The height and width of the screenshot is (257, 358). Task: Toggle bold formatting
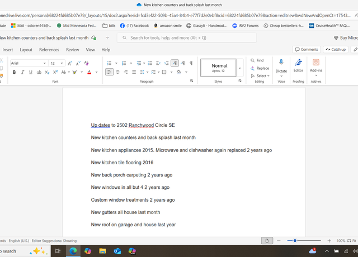[x=14, y=72]
